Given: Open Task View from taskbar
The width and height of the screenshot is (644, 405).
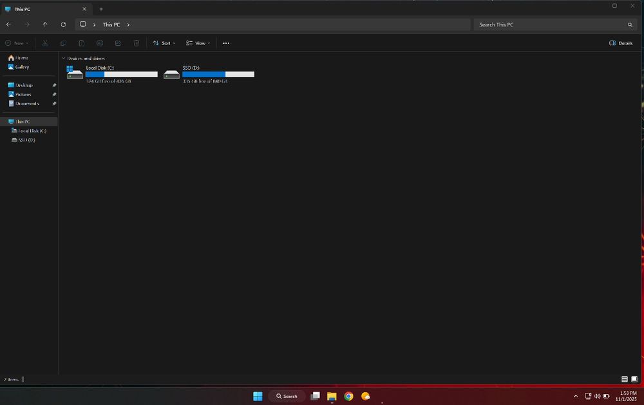Looking at the screenshot, I should pos(315,396).
